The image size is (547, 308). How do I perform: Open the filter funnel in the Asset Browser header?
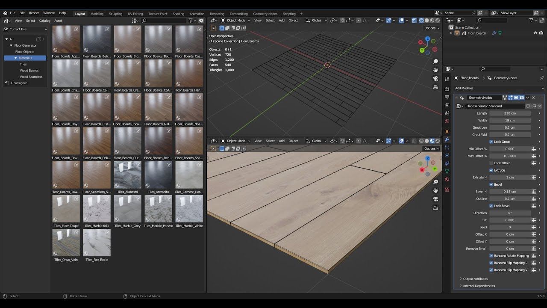(x=189, y=20)
